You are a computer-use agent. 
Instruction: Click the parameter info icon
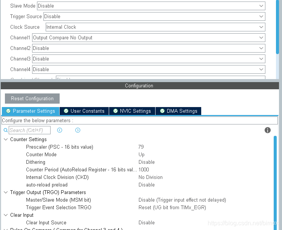point(267,130)
